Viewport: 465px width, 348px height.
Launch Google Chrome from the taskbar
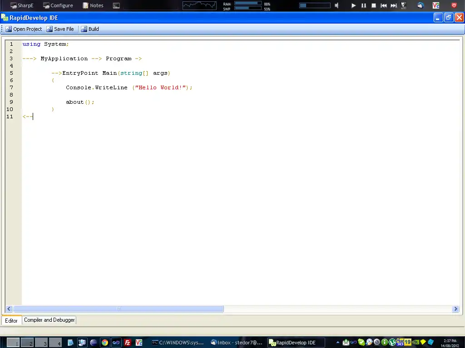click(105, 343)
